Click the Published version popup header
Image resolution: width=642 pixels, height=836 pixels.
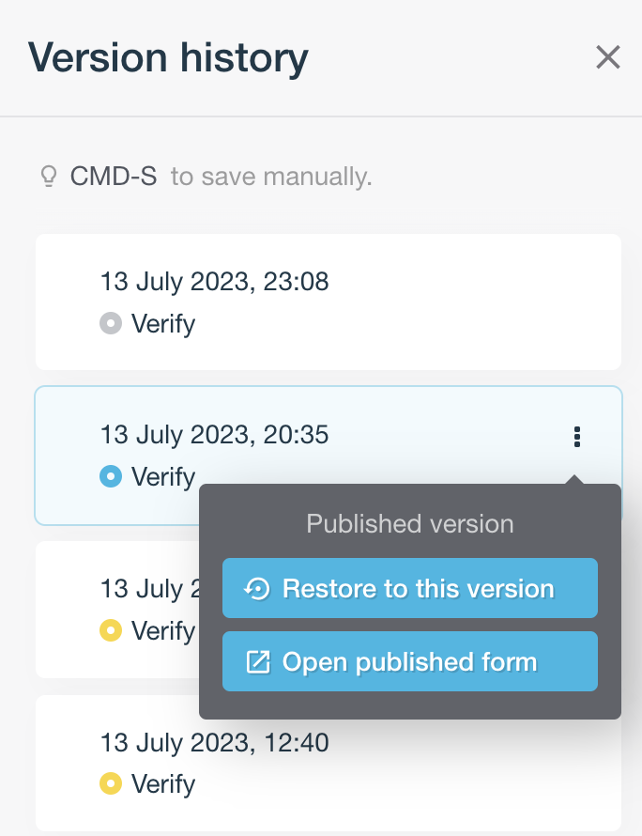coord(410,524)
